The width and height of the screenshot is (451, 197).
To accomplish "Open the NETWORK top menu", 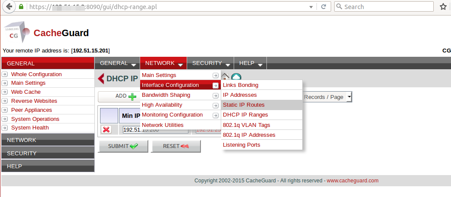I will [x=163, y=63].
